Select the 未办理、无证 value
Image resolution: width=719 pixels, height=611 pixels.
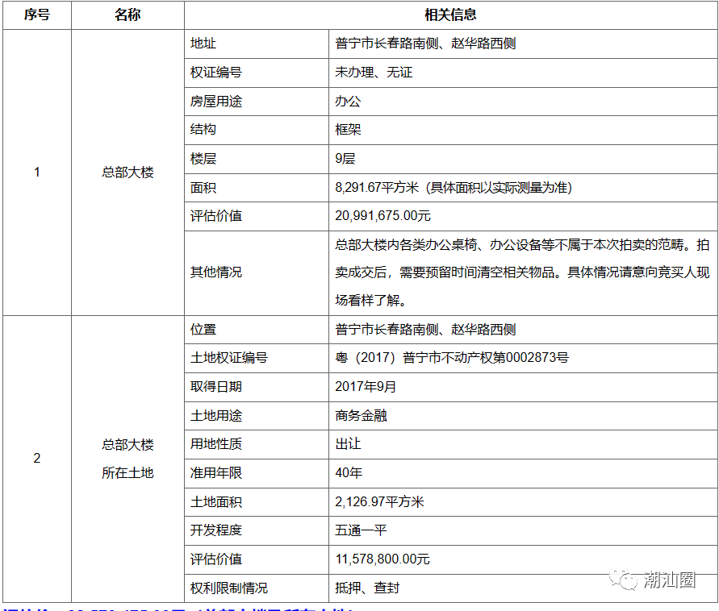coord(374,73)
